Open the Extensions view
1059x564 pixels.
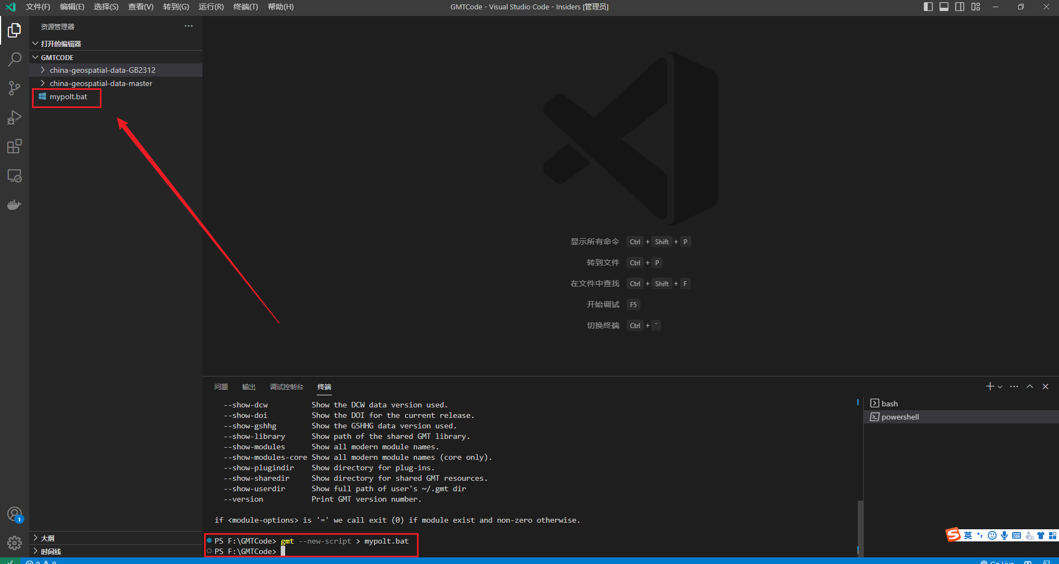(x=14, y=147)
